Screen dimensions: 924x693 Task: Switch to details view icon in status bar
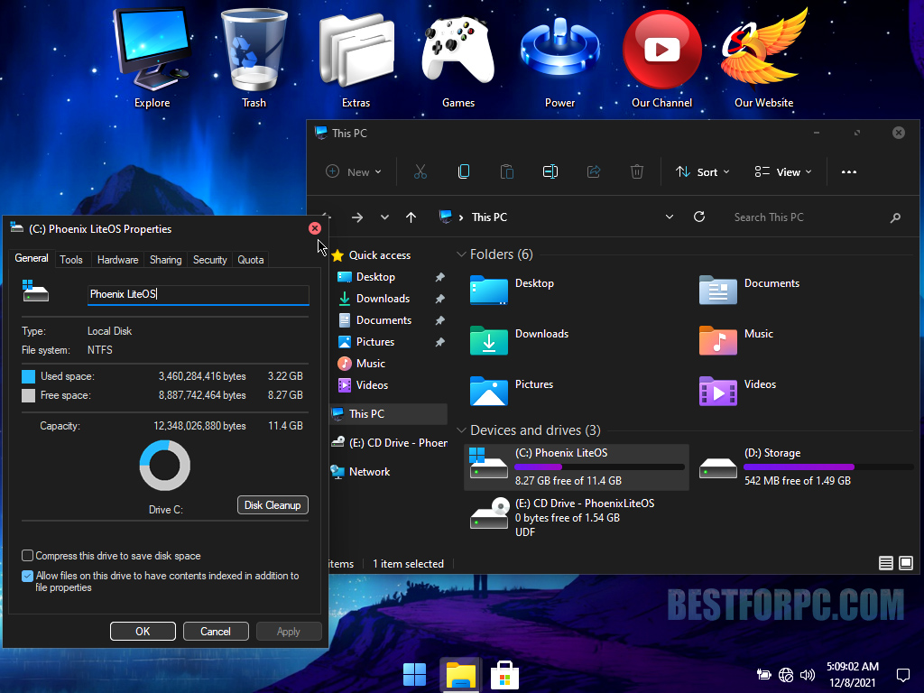[886, 563]
